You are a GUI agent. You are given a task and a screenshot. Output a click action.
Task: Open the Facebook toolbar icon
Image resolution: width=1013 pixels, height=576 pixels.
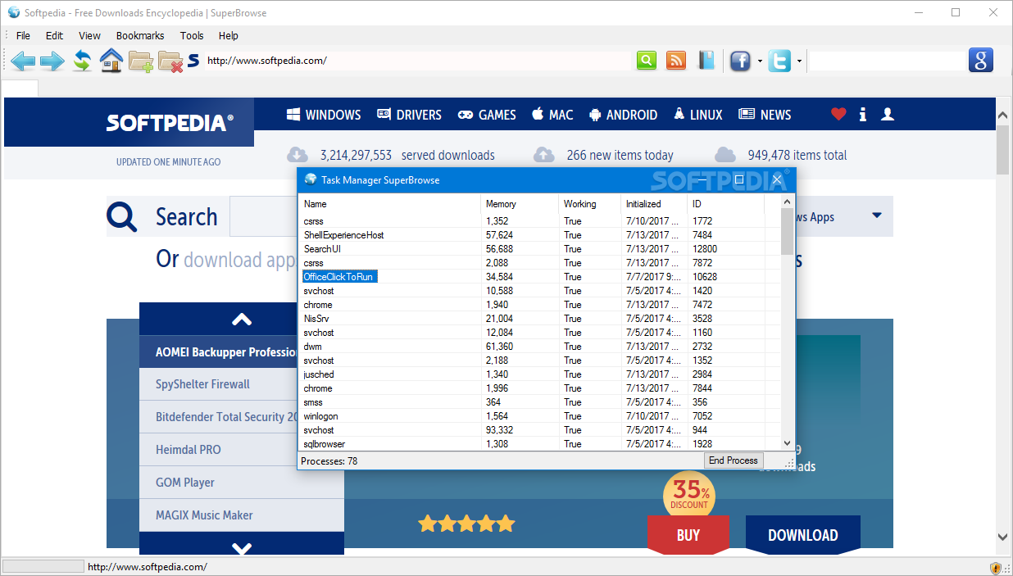[x=740, y=61]
